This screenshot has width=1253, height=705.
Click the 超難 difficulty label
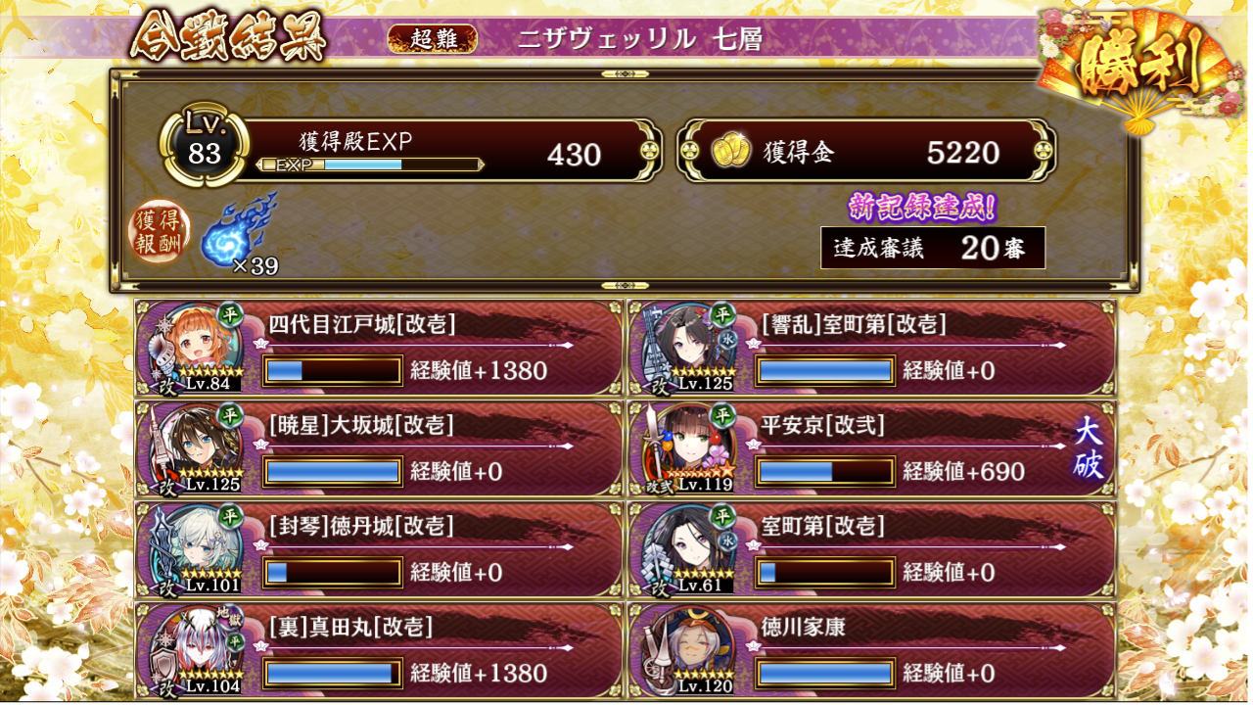[x=432, y=39]
